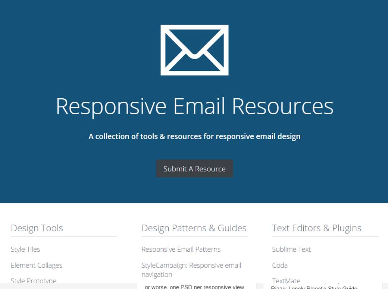Screen dimensions: 388x289
Task: Click the Text Editors & Plugins heading
Action: tap(316, 228)
